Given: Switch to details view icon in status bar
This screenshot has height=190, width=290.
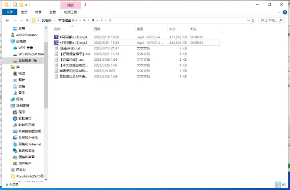Looking at the screenshot, I should click(278, 185).
